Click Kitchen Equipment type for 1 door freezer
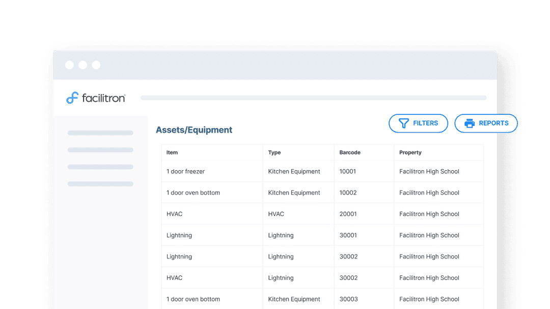 (294, 171)
